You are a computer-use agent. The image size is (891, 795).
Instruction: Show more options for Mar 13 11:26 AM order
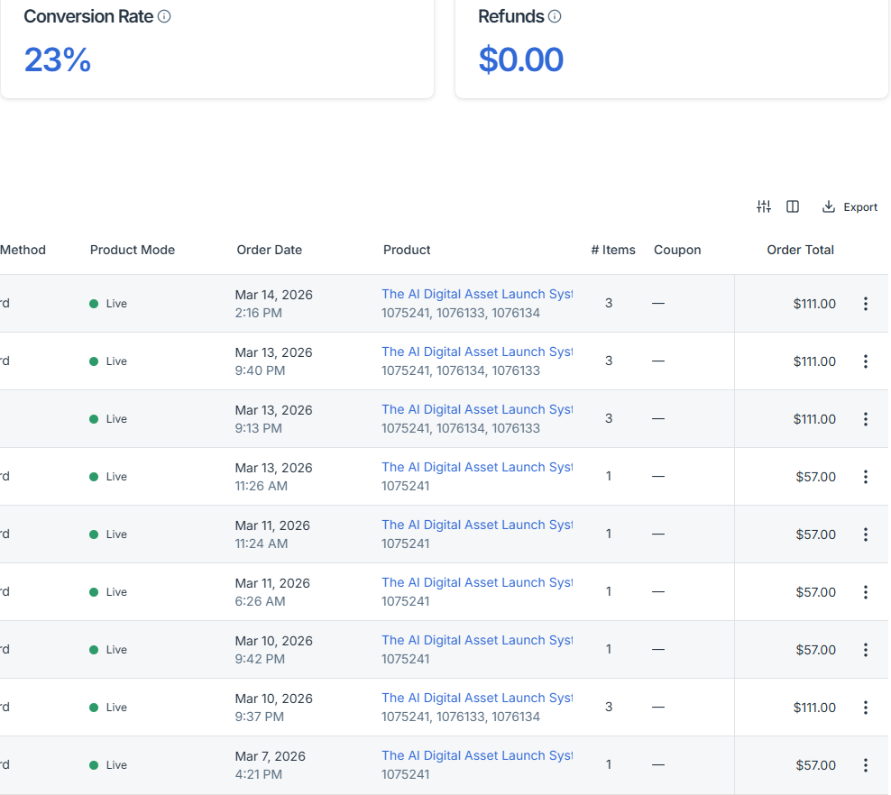coord(866,477)
